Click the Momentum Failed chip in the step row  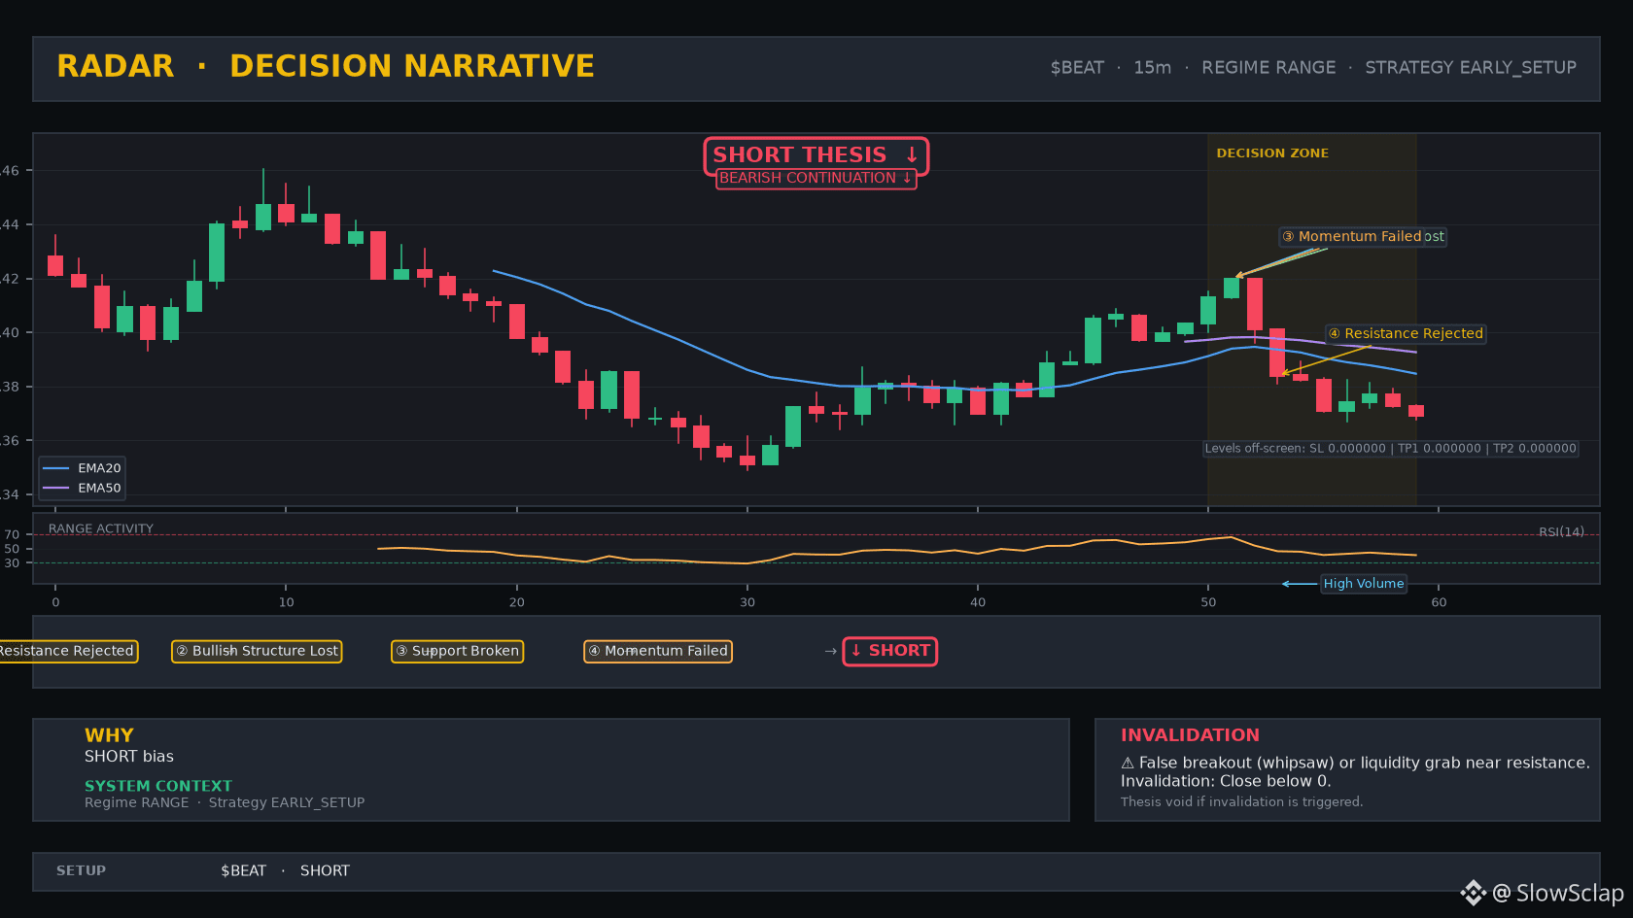pyautogui.click(x=658, y=651)
